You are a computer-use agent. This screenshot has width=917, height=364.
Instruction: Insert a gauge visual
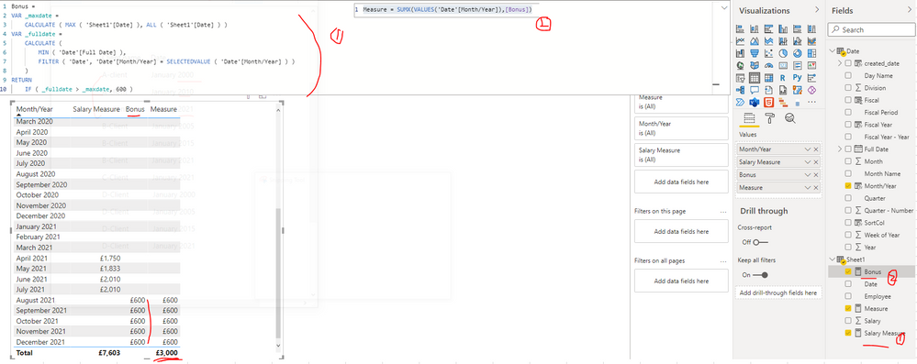(x=768, y=65)
